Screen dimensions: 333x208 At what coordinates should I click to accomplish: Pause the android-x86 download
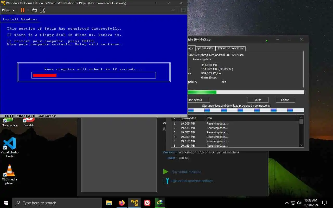click(258, 100)
